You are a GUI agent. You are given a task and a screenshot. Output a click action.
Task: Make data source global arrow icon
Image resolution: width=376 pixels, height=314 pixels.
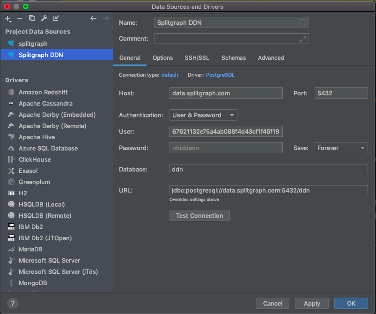[56, 18]
